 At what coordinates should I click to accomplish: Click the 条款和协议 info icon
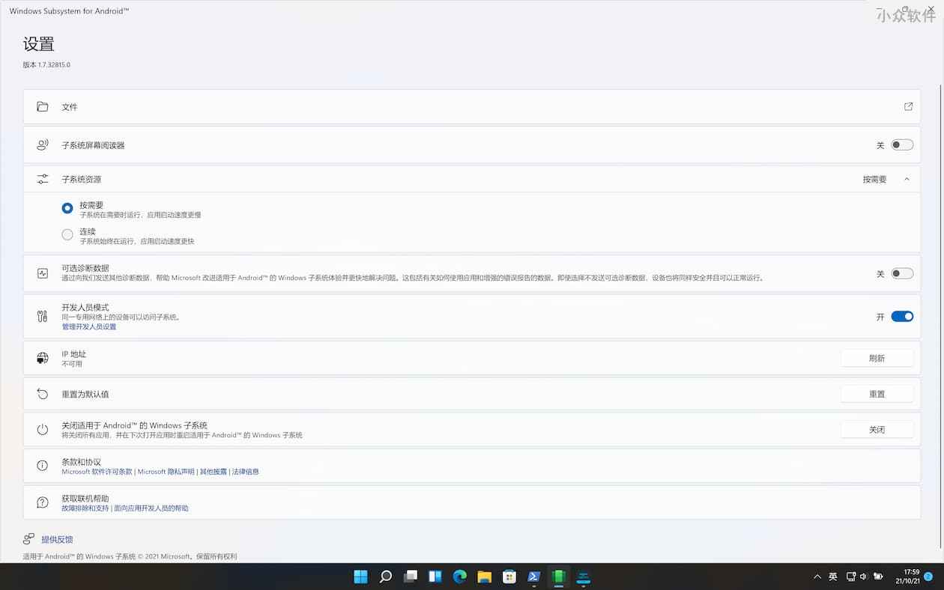pyautogui.click(x=43, y=466)
